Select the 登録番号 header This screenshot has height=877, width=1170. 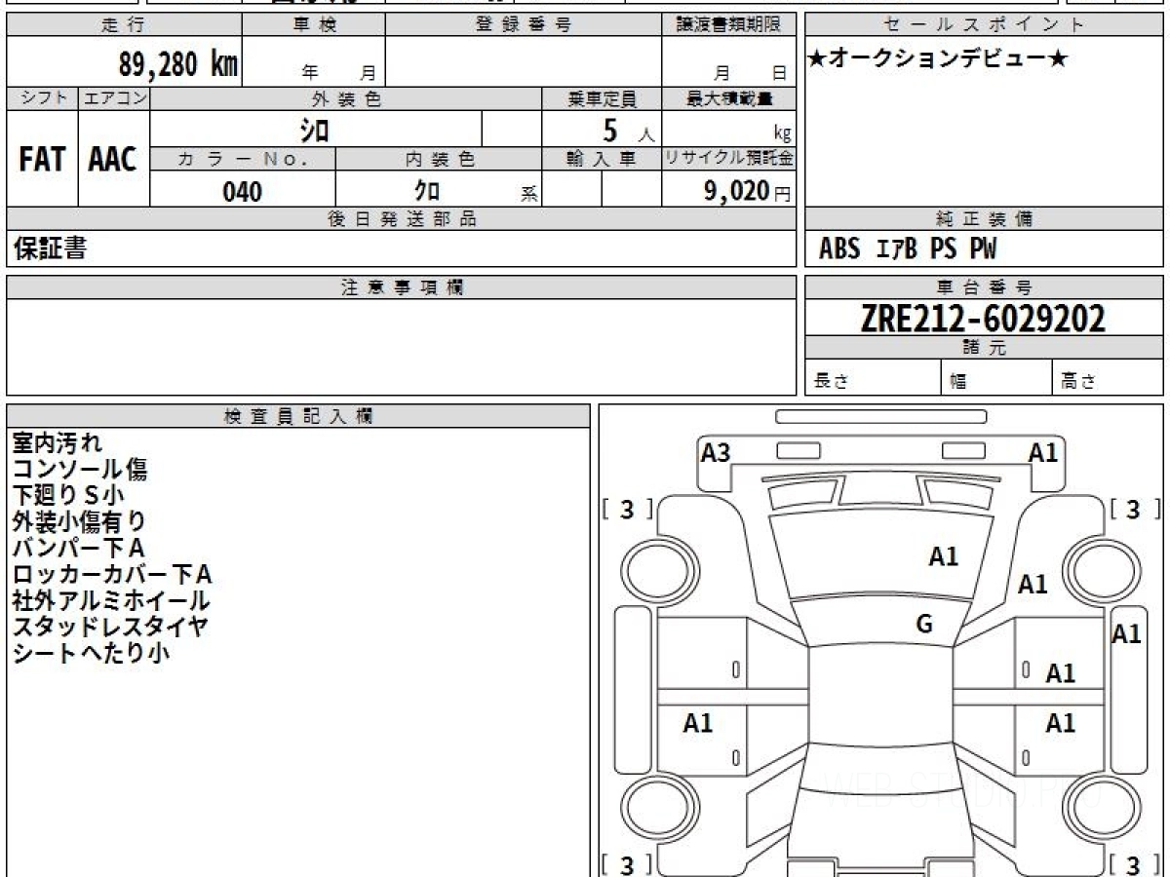click(524, 25)
